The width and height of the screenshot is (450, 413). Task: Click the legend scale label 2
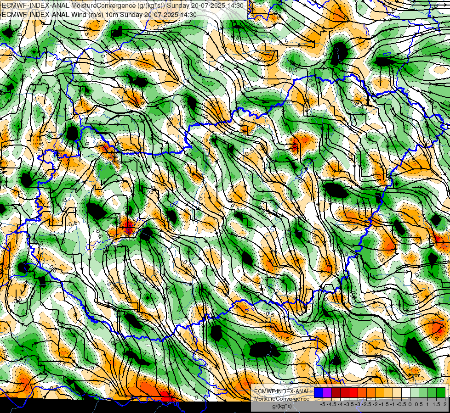tap(445, 404)
